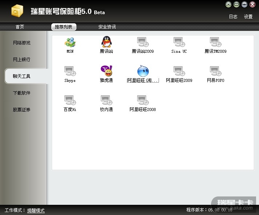
Task: Choose the 聊天工具 category
Action: (27, 76)
